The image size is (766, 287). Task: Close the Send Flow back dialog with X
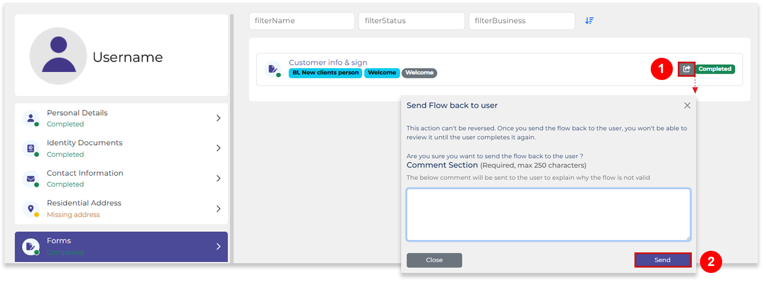[688, 105]
